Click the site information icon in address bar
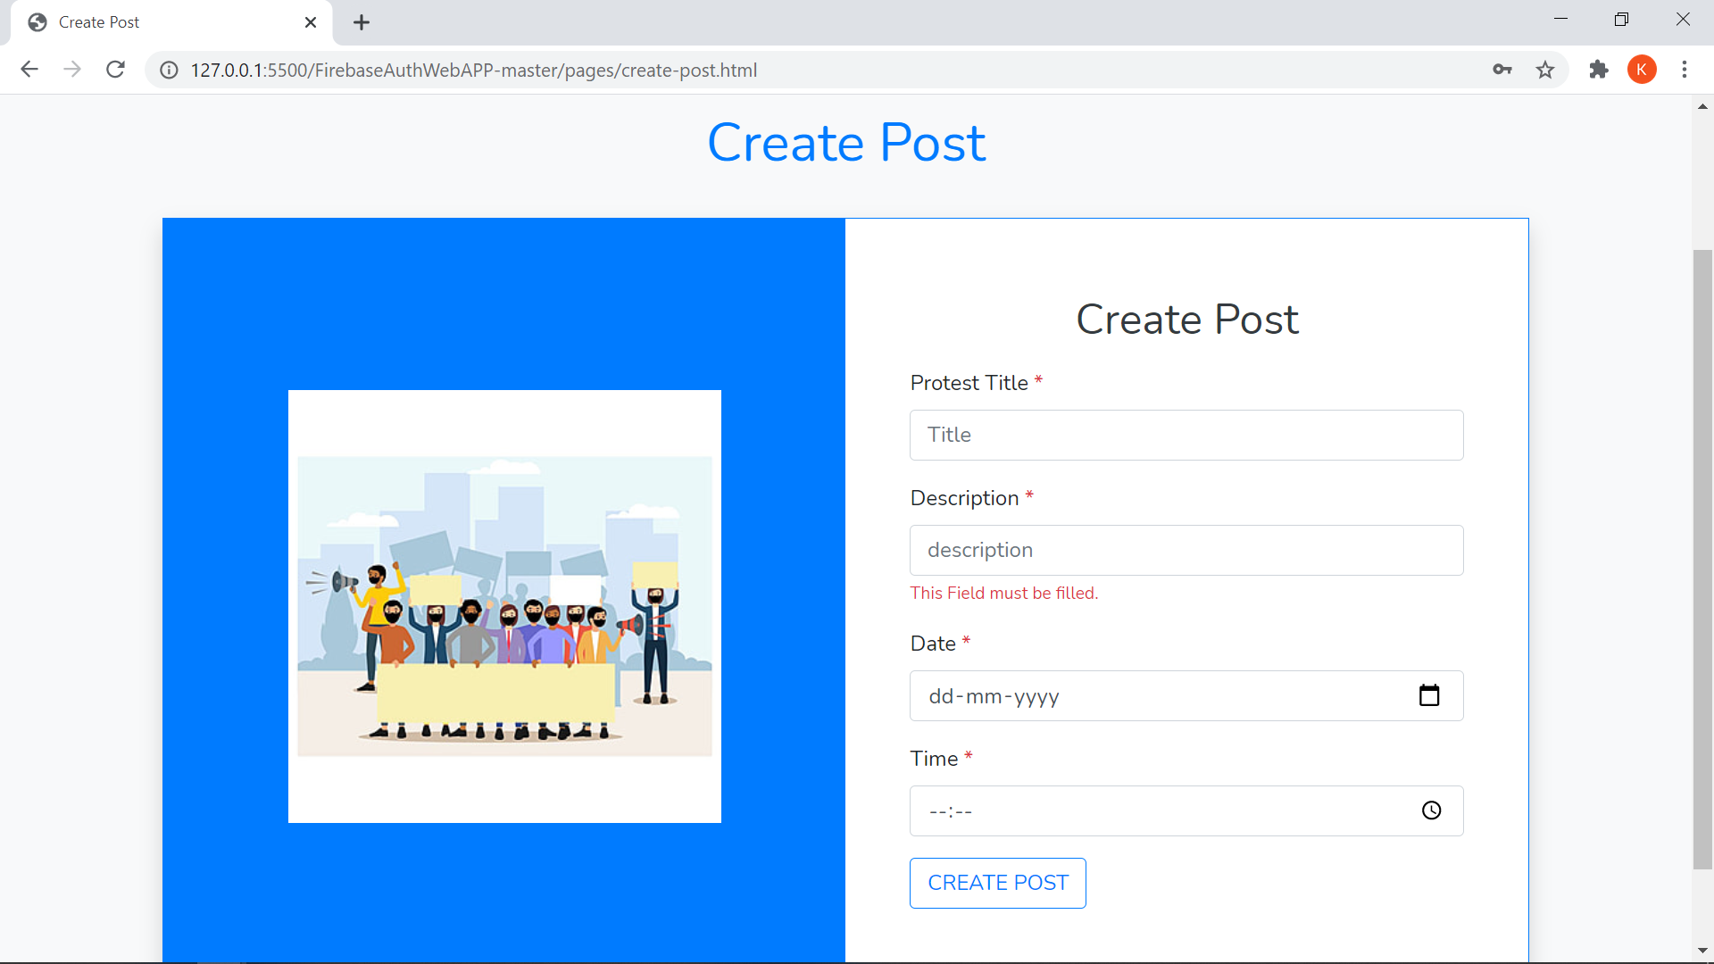1714x964 pixels. (x=169, y=71)
